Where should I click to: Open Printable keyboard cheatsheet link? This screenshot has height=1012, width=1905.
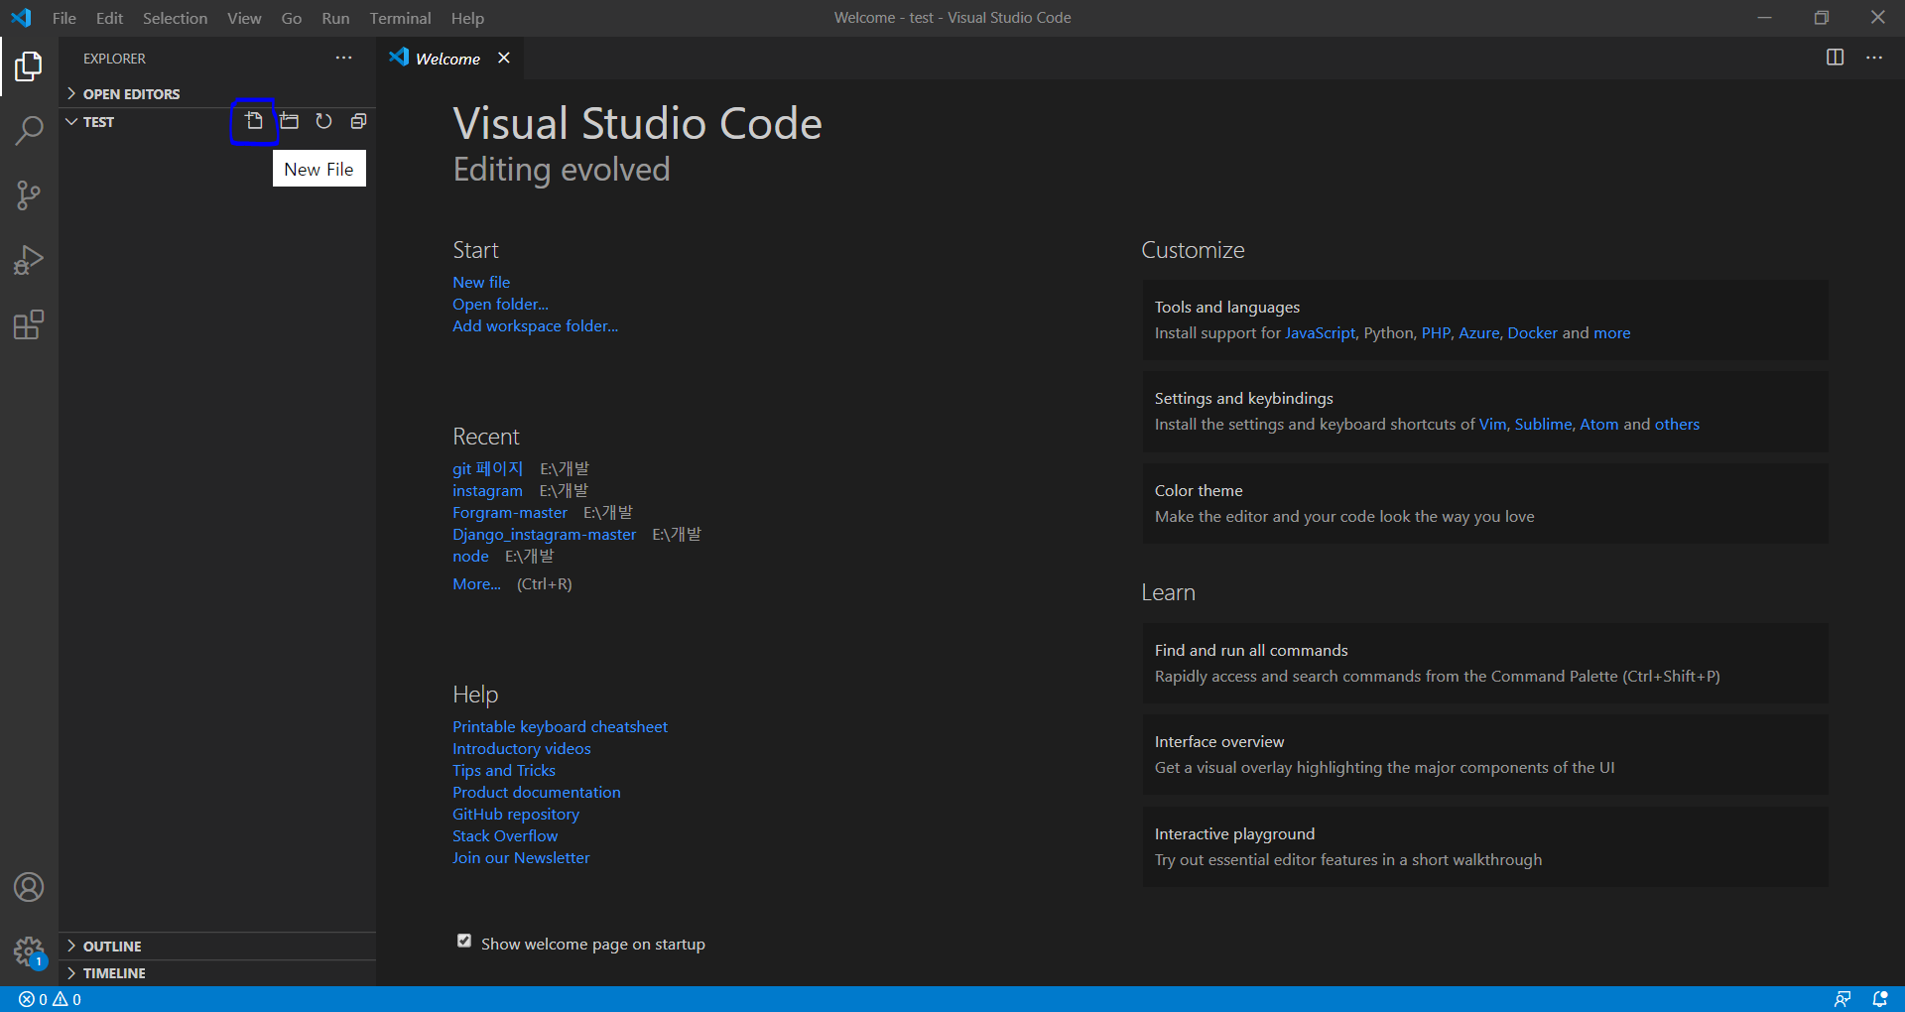[x=560, y=726]
